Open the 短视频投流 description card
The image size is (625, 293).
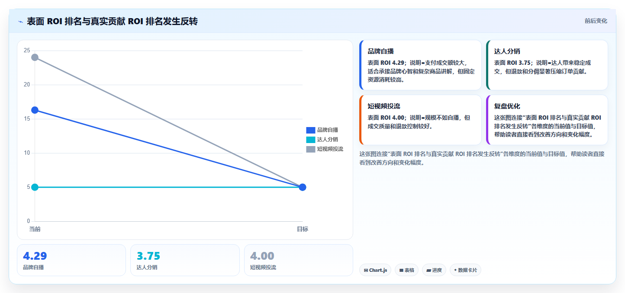pyautogui.click(x=420, y=120)
